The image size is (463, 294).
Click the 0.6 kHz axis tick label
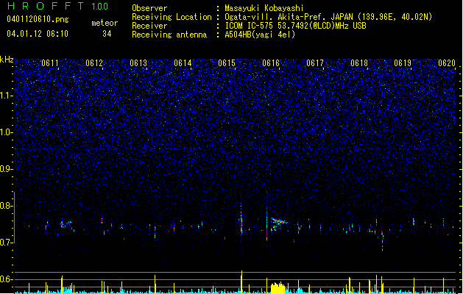pos(7,279)
